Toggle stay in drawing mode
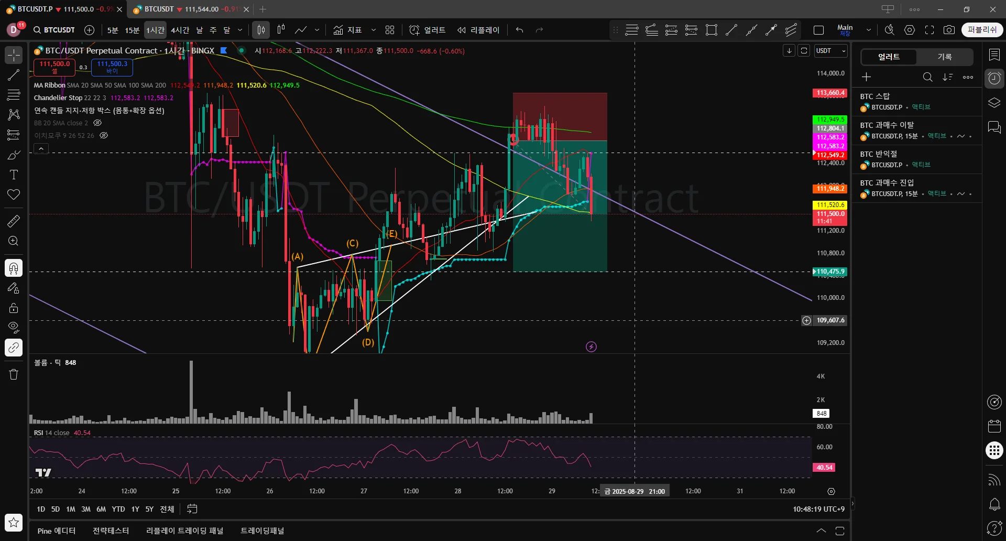Image resolution: width=1006 pixels, height=541 pixels. pos(14,288)
